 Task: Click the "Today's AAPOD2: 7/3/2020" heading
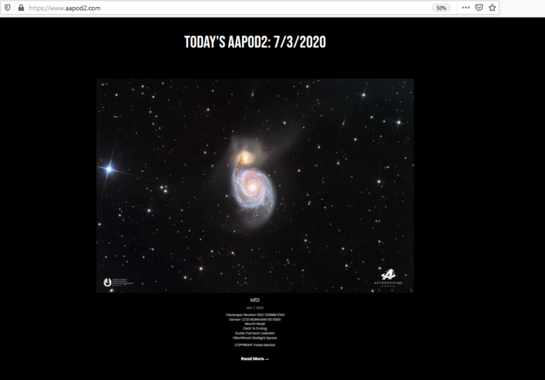(255, 42)
